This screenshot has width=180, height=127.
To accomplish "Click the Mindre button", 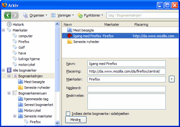I will coord(76,120).
